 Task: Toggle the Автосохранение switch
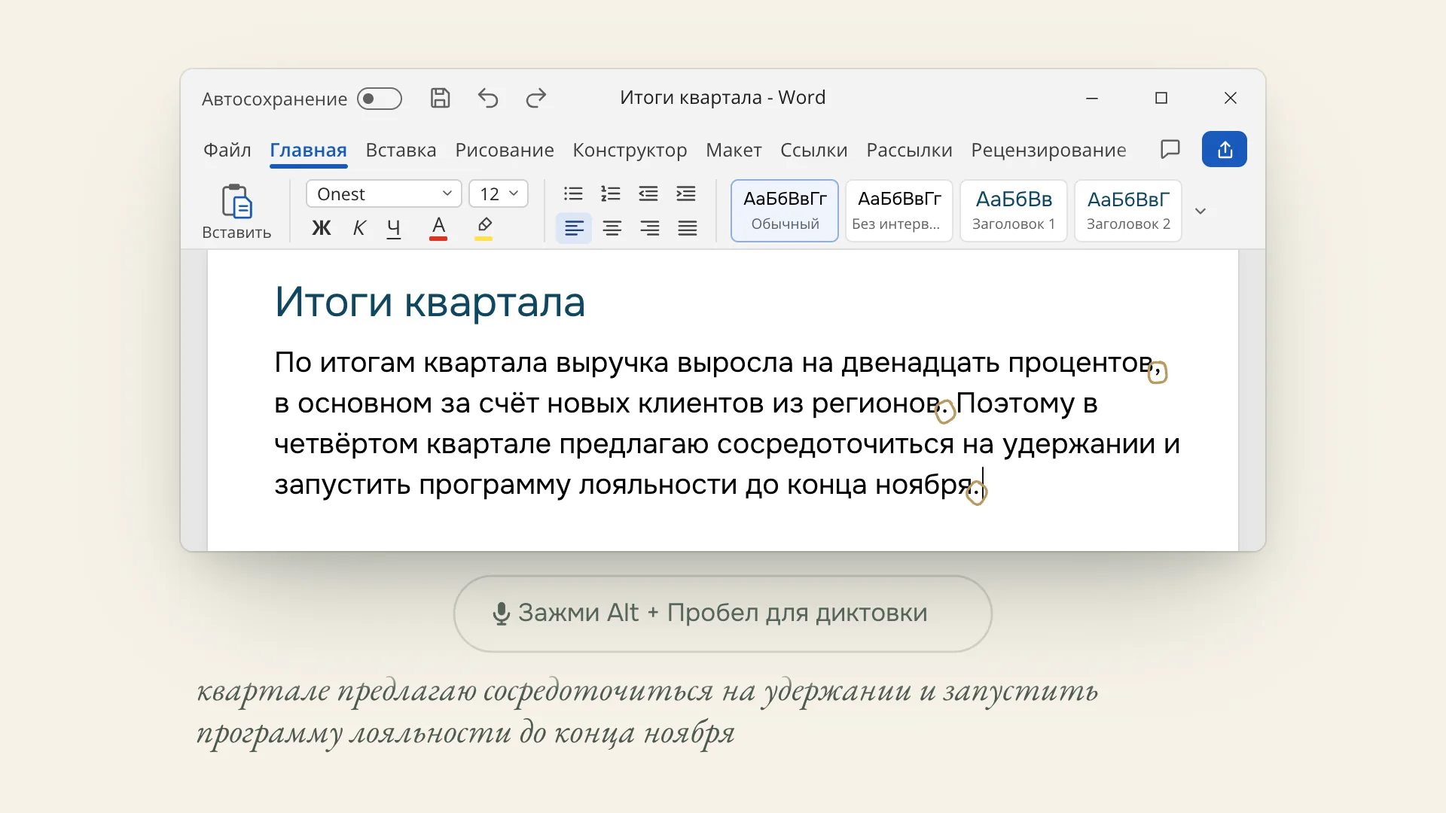click(380, 99)
